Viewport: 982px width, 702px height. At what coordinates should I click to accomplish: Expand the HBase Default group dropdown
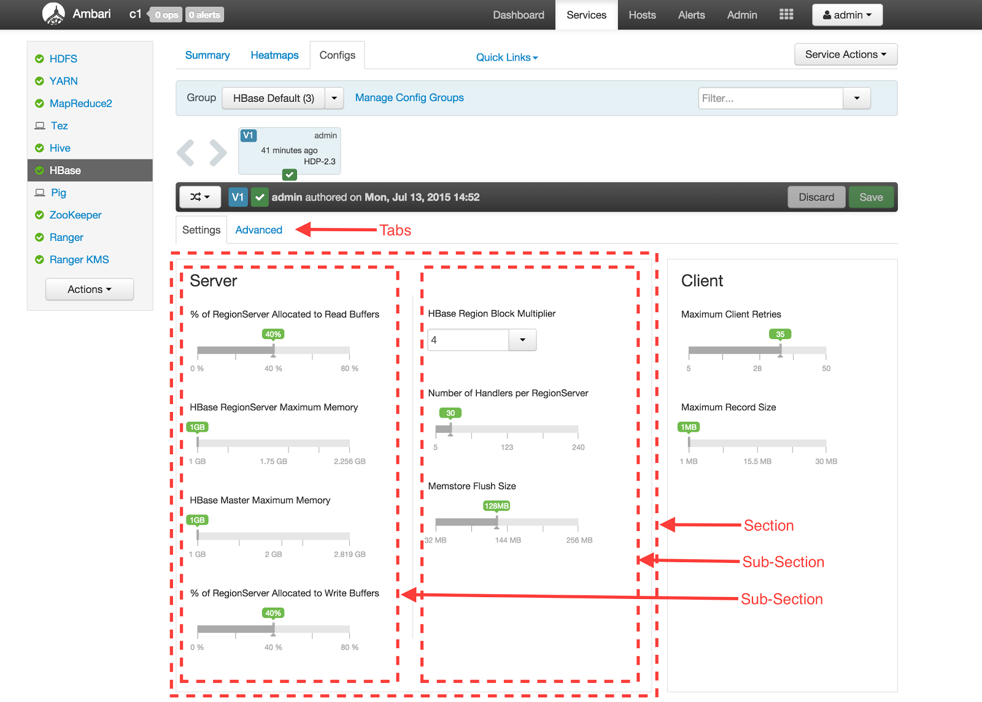coord(334,98)
